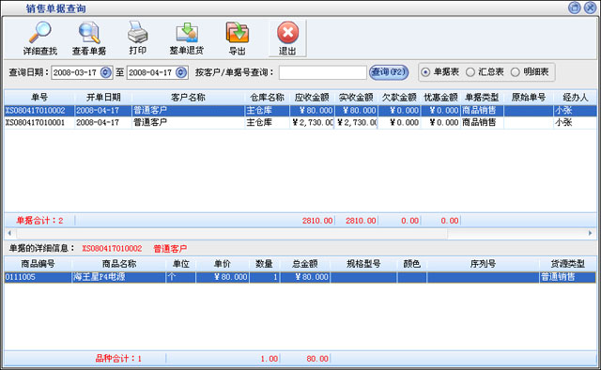Click the 查看单据 toolbar icon

(89, 39)
